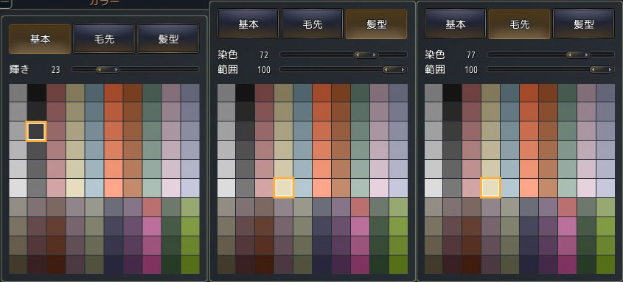Choose darkest maroon-brown swatch in 染色 77 panel

coord(472,264)
